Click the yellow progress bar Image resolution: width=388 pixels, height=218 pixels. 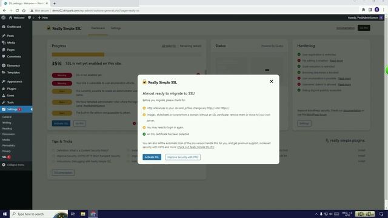pyautogui.click(x=78, y=54)
